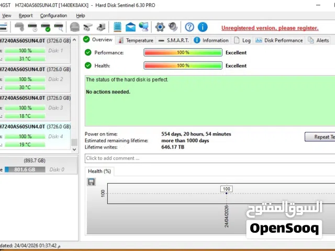Click the disk with magnifier toolbar icon

pyautogui.click(x=59, y=27)
